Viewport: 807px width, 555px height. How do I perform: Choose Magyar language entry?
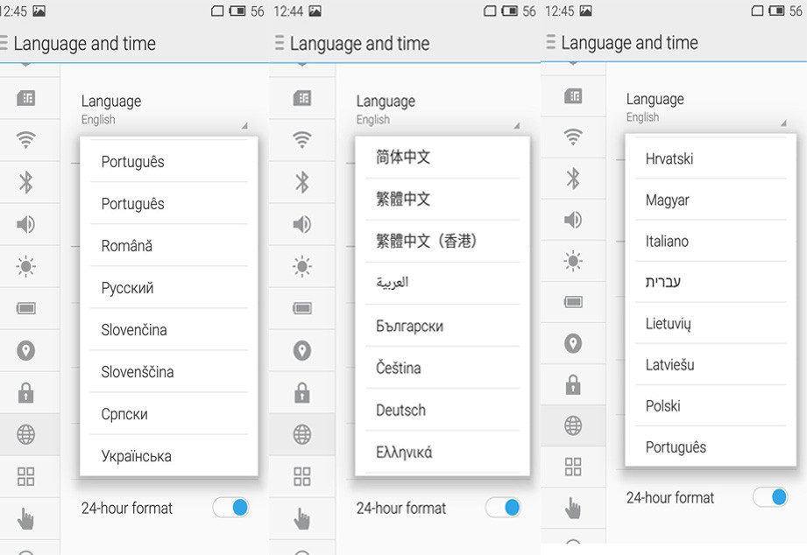coord(667,200)
